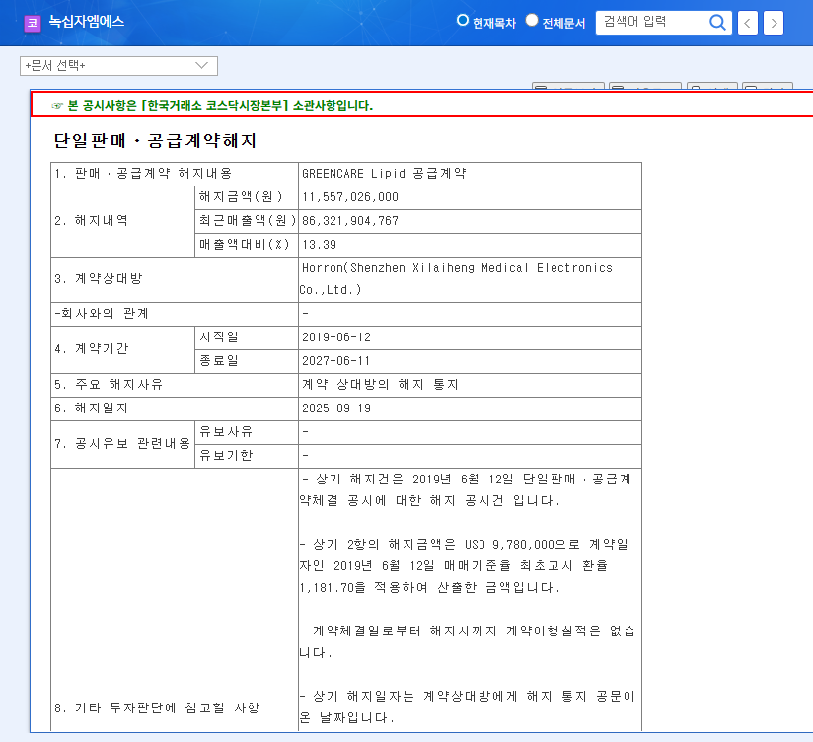Click the 1. 판매ㆍ공급계약 해지내용 row label
Screen dimensions: 813x742
[x=143, y=174]
